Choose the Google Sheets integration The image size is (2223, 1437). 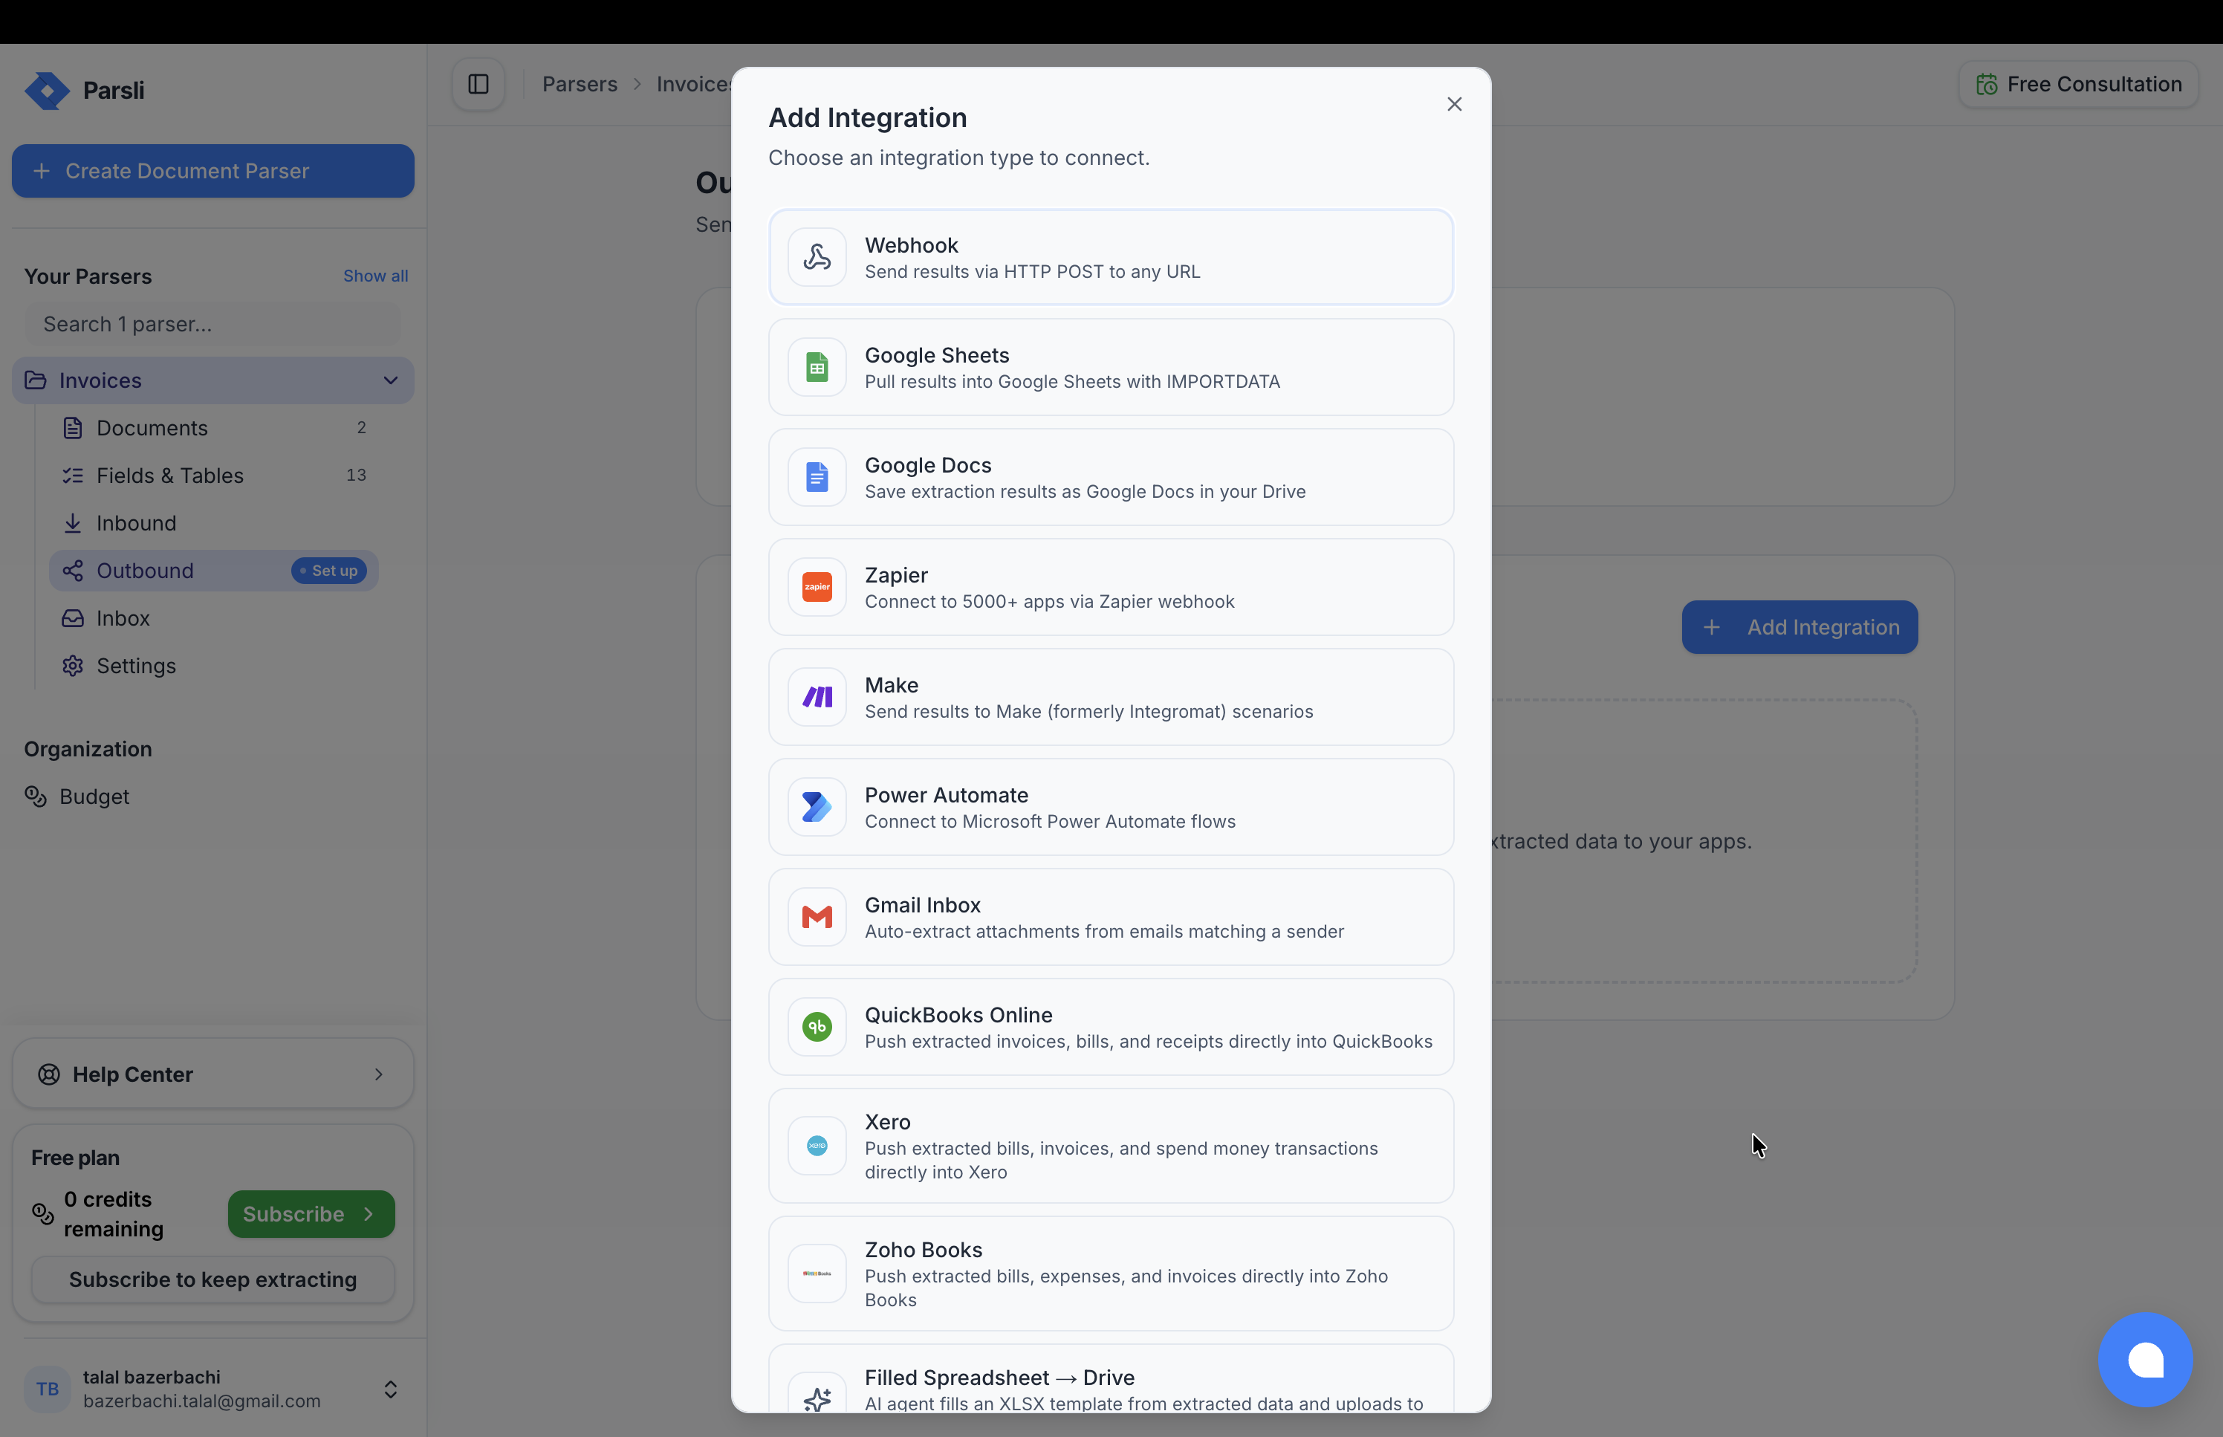pyautogui.click(x=1111, y=367)
